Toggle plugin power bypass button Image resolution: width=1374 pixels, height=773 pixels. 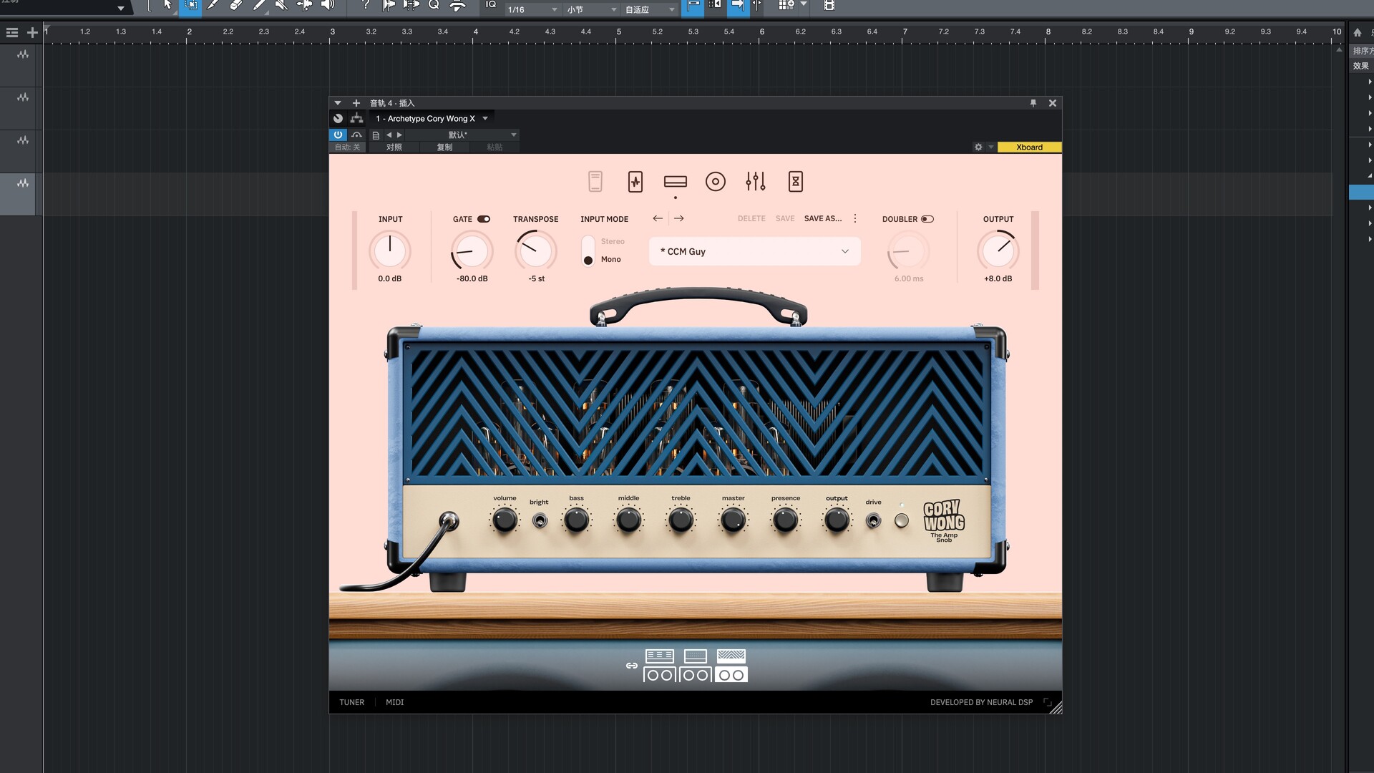click(x=338, y=135)
